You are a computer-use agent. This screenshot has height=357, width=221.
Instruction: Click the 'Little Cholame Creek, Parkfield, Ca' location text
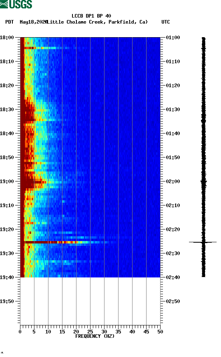97,22
